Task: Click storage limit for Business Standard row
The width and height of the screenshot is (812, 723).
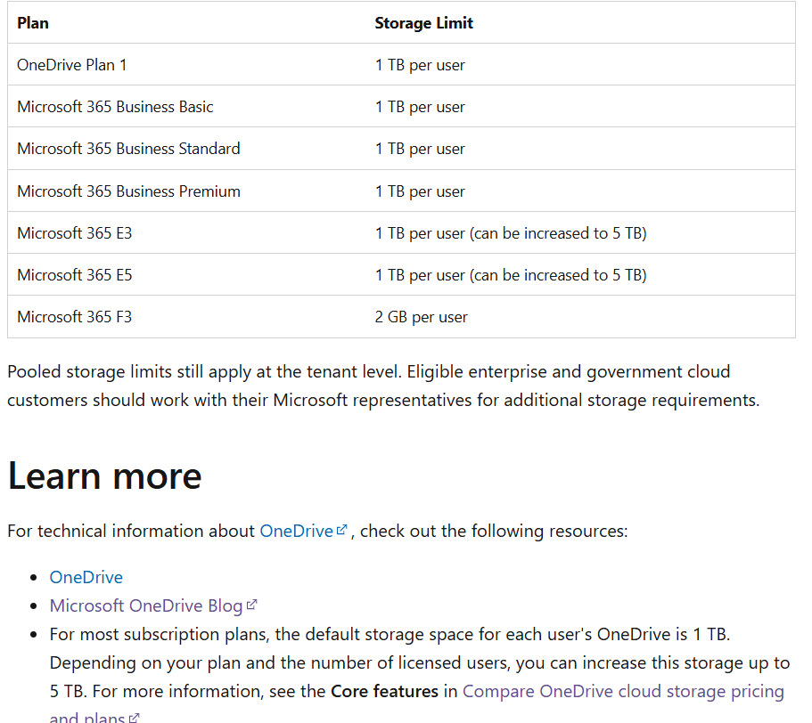Action: coord(420,149)
